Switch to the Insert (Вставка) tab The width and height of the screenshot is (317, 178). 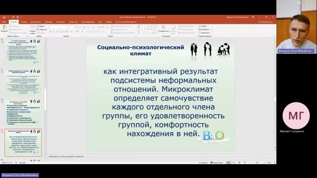click(x=24, y=22)
